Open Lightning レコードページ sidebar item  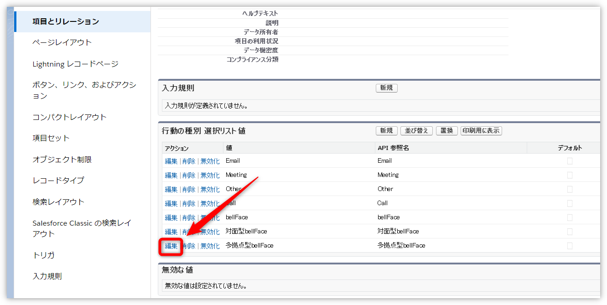(x=75, y=64)
